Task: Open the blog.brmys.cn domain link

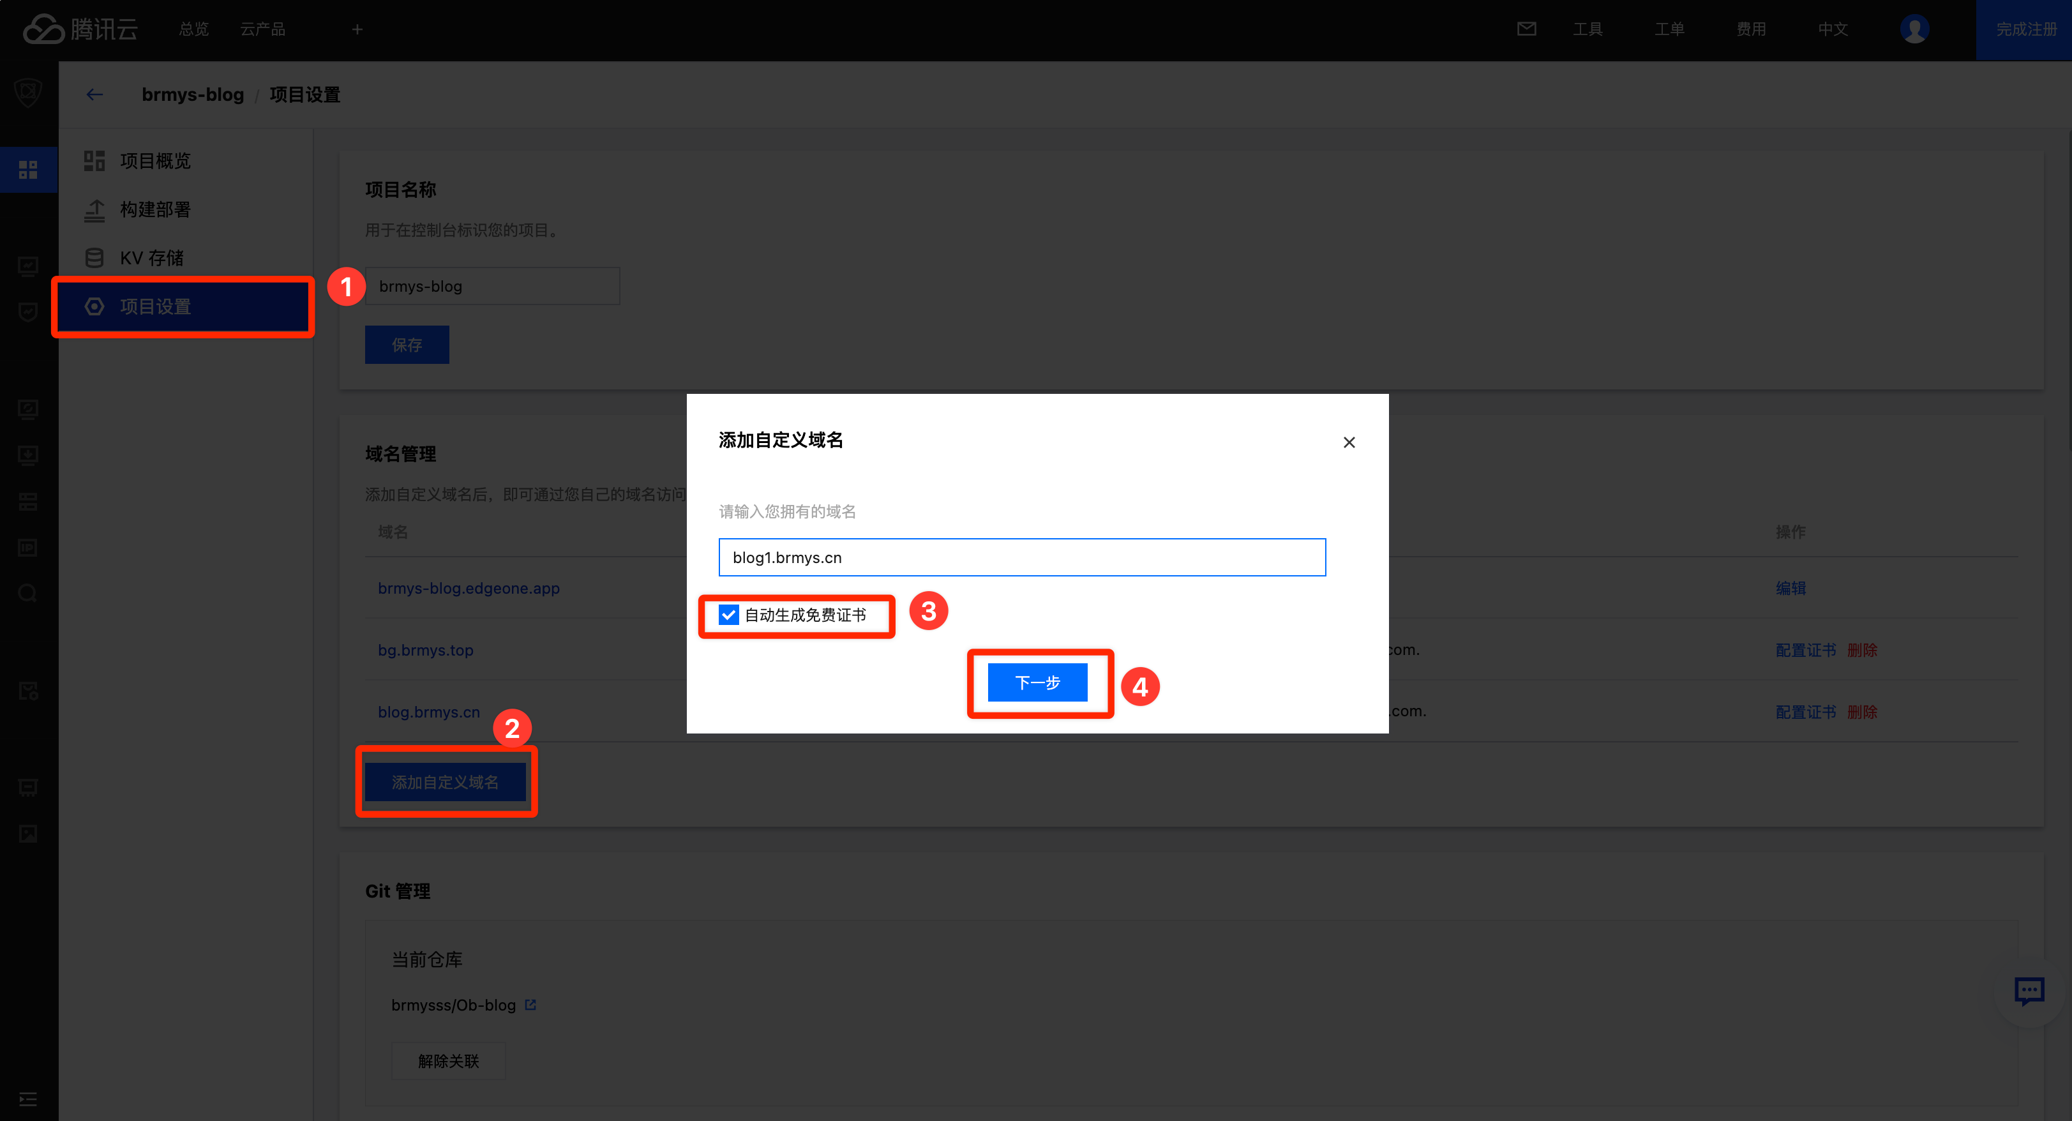Action: tap(429, 712)
